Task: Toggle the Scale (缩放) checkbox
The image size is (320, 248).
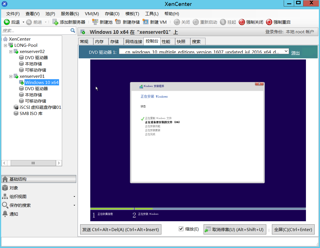Action: (181, 229)
